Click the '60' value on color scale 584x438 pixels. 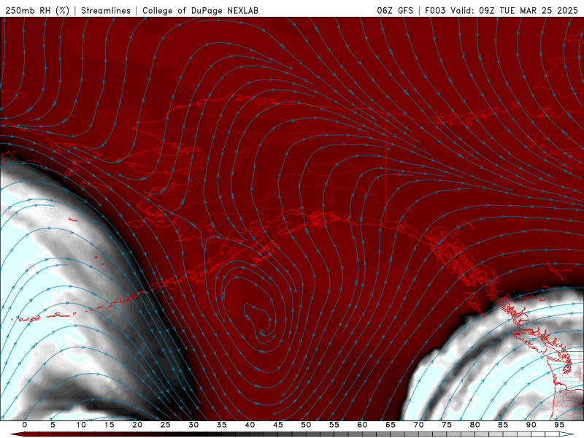(x=362, y=425)
